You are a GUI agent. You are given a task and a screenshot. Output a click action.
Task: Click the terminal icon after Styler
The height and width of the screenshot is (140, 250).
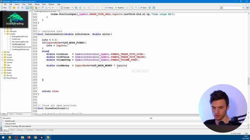coord(154,8)
